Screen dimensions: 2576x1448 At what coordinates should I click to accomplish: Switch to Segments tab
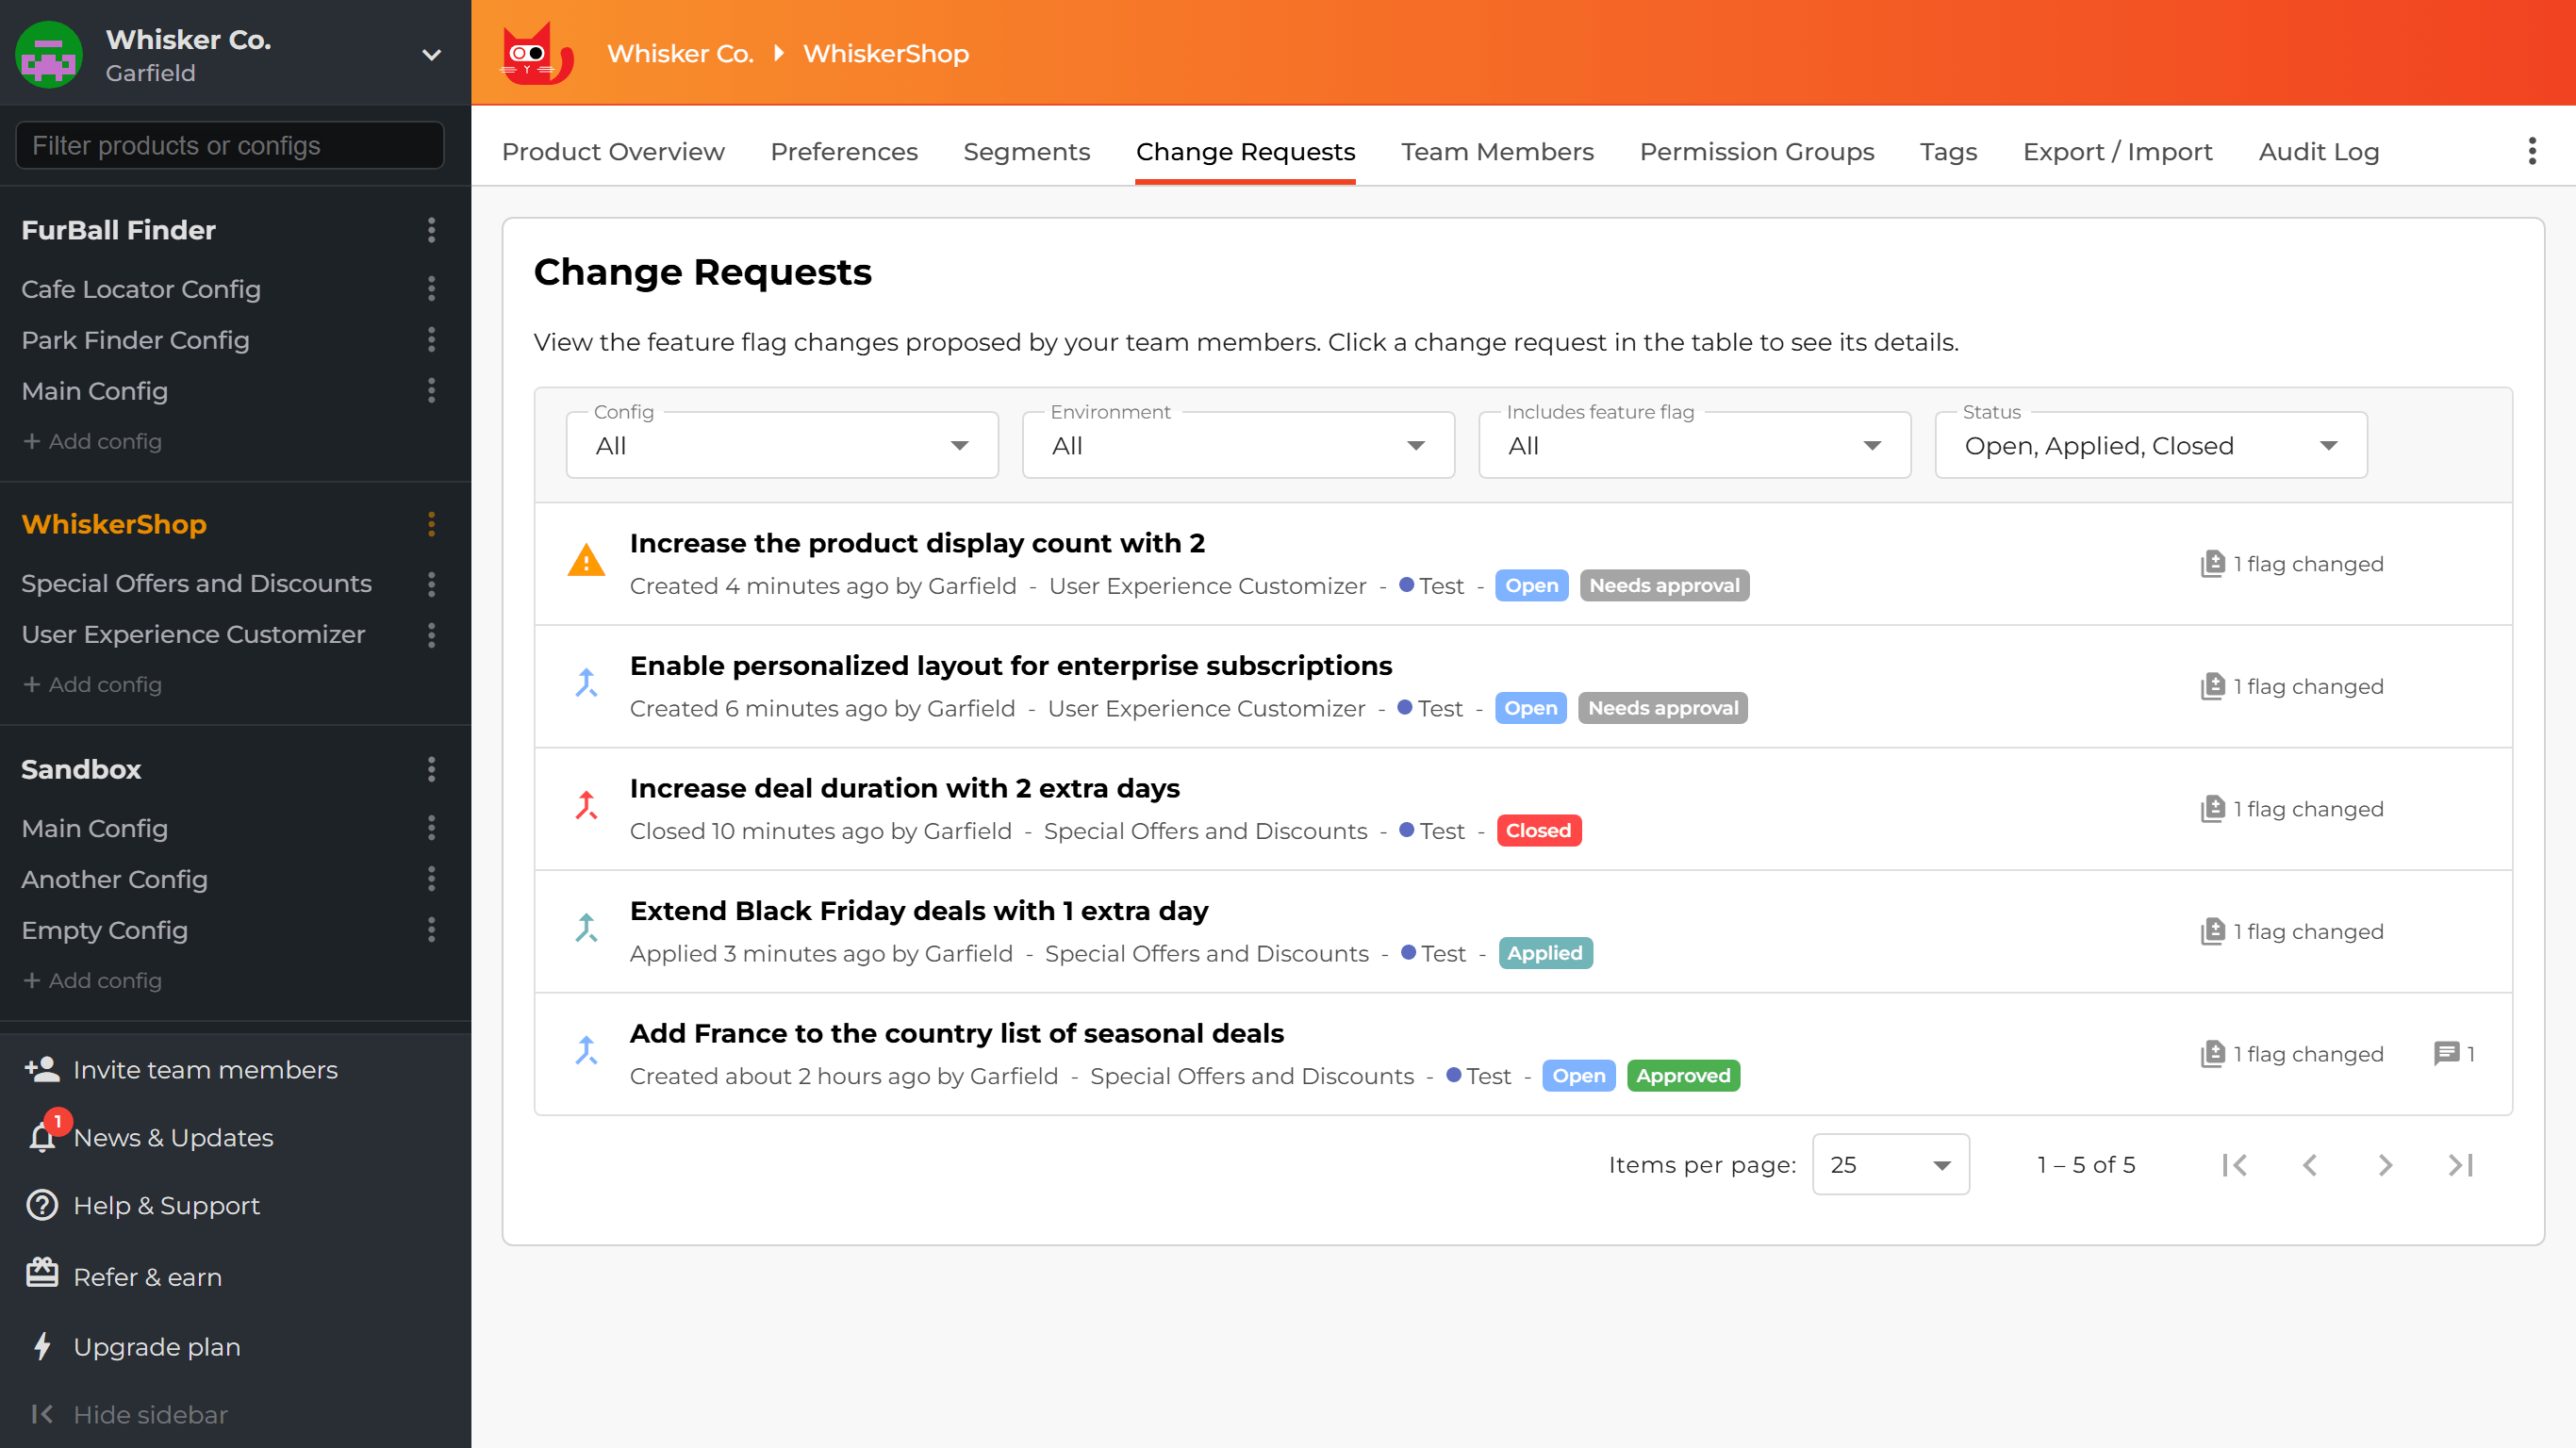coord(1026,151)
